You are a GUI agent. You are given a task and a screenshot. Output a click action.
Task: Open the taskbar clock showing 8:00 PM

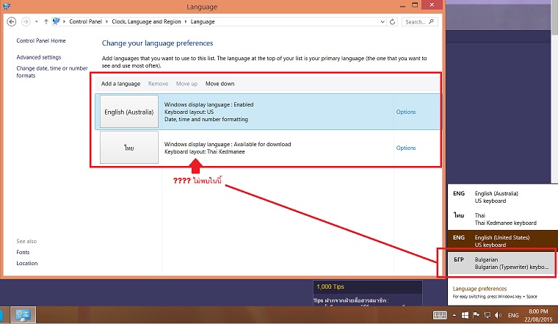pyautogui.click(x=538, y=315)
